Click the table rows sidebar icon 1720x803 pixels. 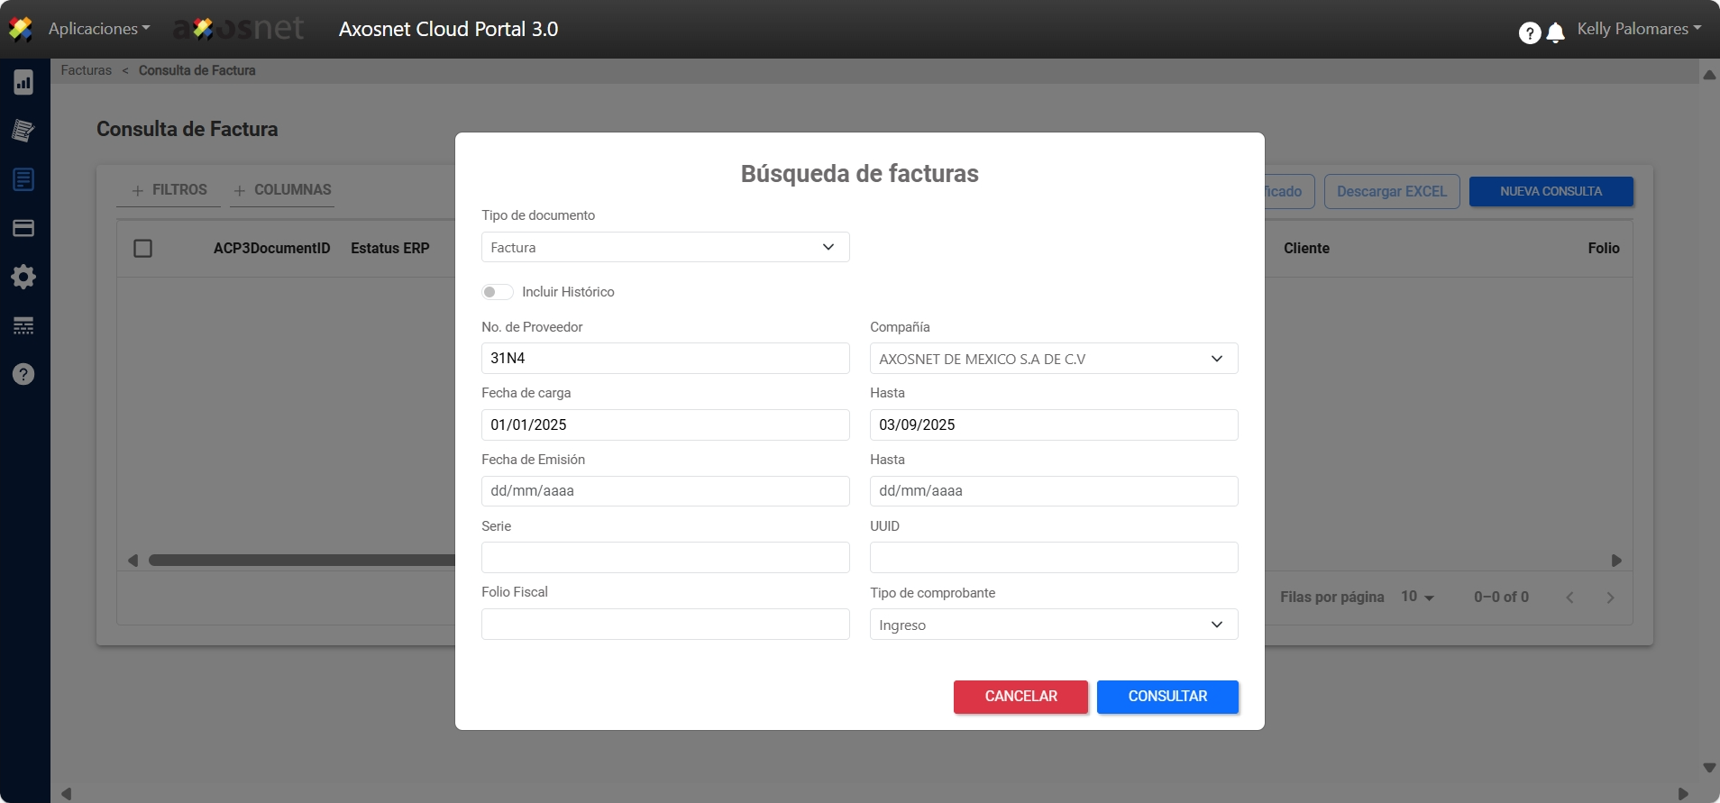pyautogui.click(x=23, y=325)
